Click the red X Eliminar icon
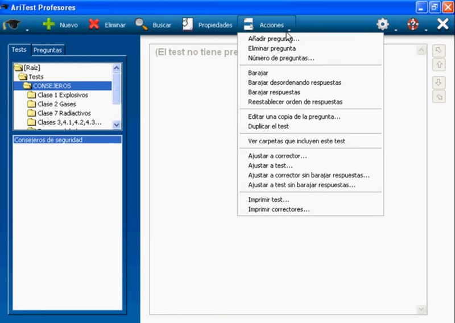455x323 pixels. [94, 24]
